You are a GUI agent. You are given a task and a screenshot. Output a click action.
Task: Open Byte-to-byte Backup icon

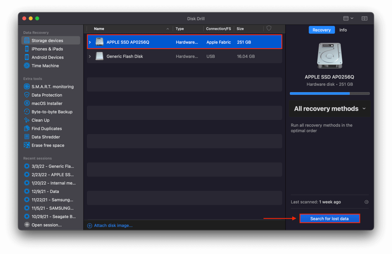coord(27,112)
